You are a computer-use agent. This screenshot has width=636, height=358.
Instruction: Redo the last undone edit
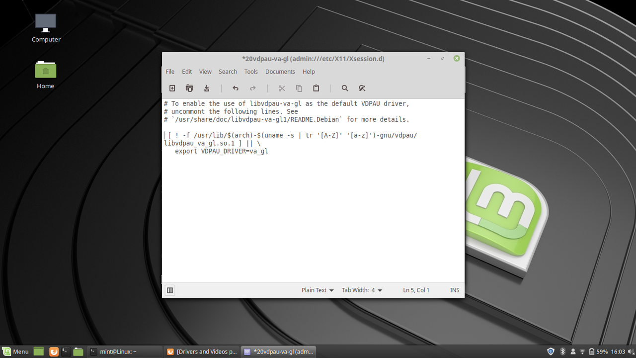252,88
